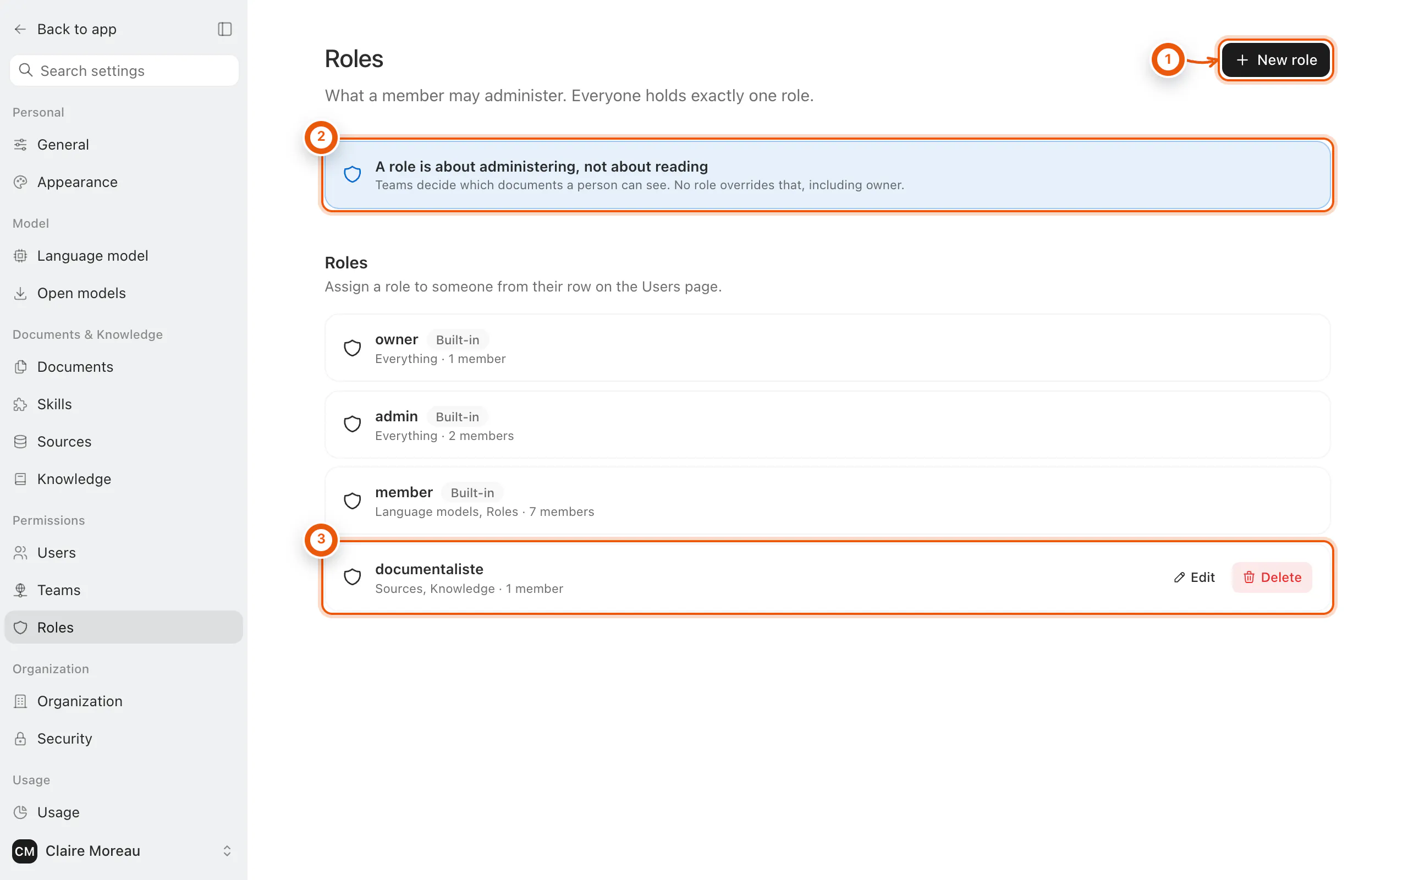Click the Usage pie chart icon
Image resolution: width=1408 pixels, height=880 pixels.
coord(20,812)
